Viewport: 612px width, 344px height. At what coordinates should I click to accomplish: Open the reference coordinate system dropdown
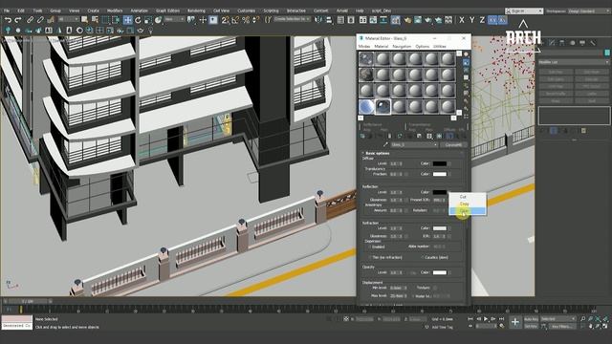pyautogui.click(x=174, y=19)
